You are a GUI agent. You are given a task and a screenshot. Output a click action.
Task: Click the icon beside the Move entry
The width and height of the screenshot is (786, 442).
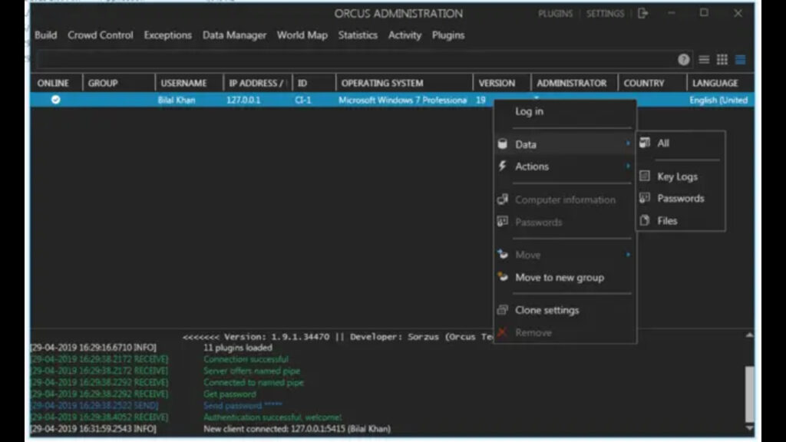tap(502, 255)
